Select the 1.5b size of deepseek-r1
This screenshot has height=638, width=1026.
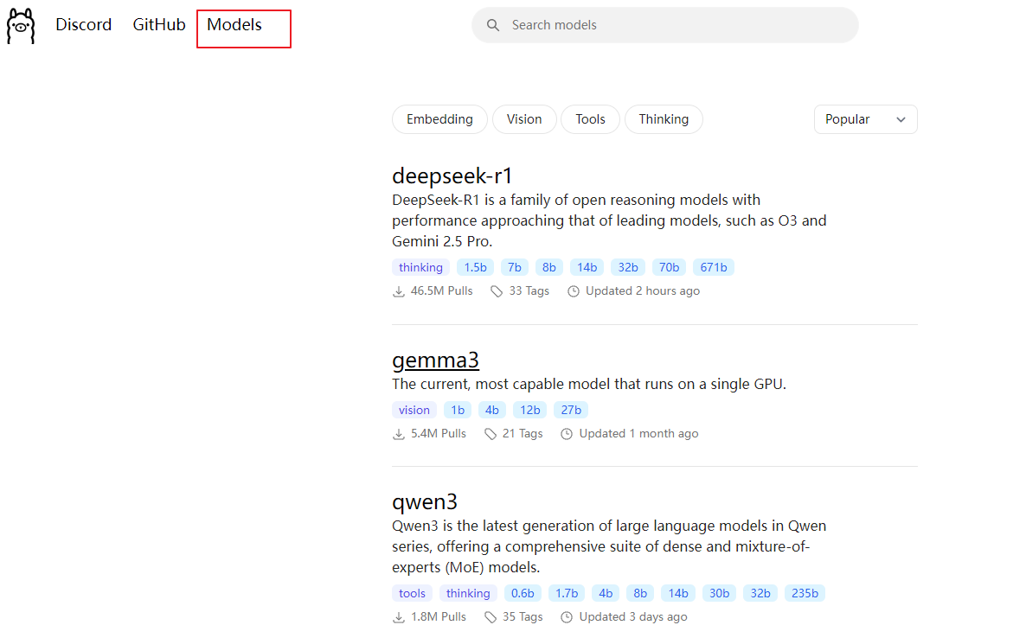pyautogui.click(x=475, y=267)
